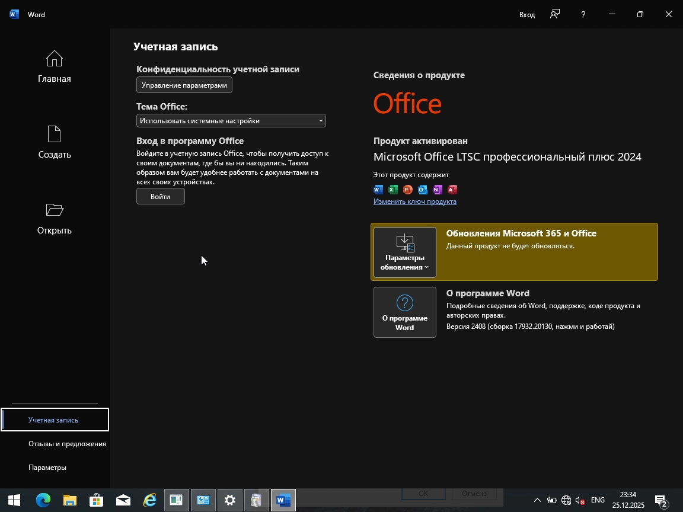The width and height of the screenshot is (683, 512).
Task: Click the Управление параметрами button
Action: (x=184, y=85)
